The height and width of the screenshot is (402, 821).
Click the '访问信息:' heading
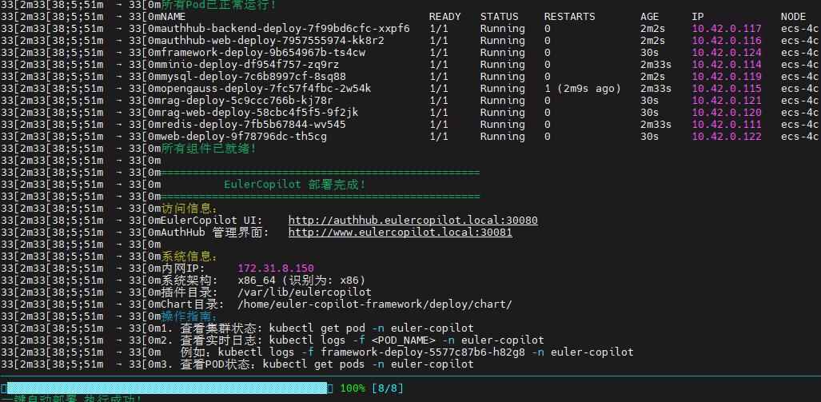189,209
